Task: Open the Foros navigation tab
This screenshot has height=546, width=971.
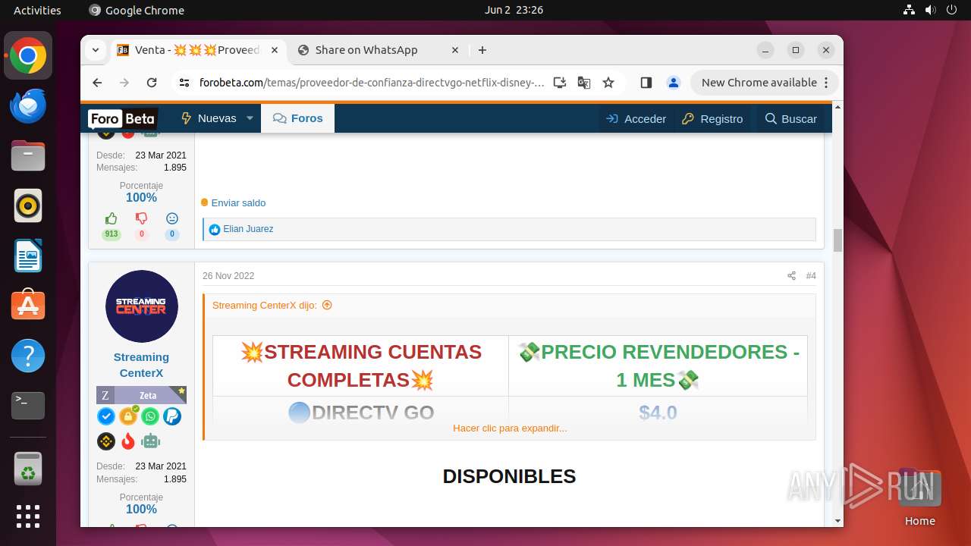Action: point(297,118)
